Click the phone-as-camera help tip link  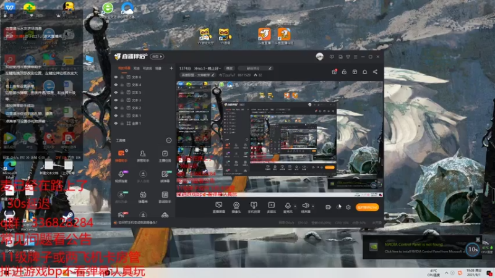click(137, 222)
